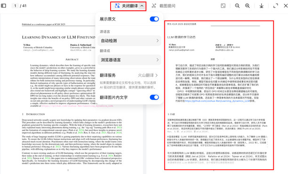
Task: Click the fit-to-page icon
Action: pyautogui.click(x=223, y=6)
